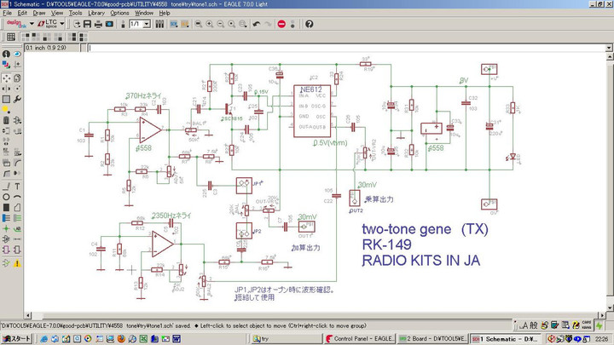The image size is (614, 345).
Task: Select the Text tool in sidebar
Action: (x=17, y=186)
